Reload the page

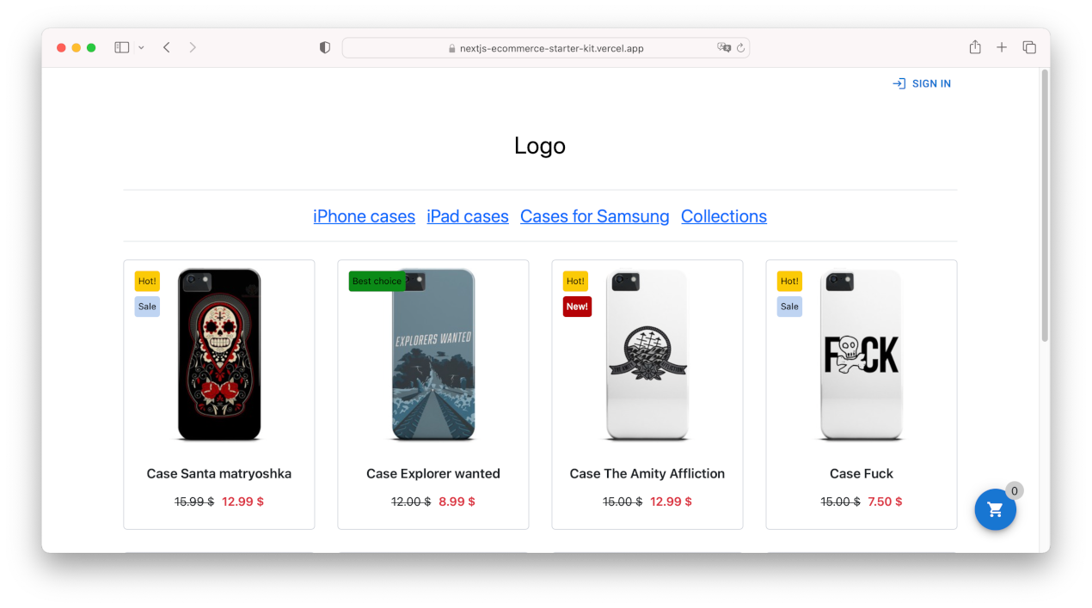coord(741,48)
